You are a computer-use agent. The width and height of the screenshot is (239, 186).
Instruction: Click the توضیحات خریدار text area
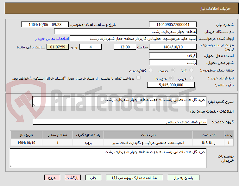point(108,158)
